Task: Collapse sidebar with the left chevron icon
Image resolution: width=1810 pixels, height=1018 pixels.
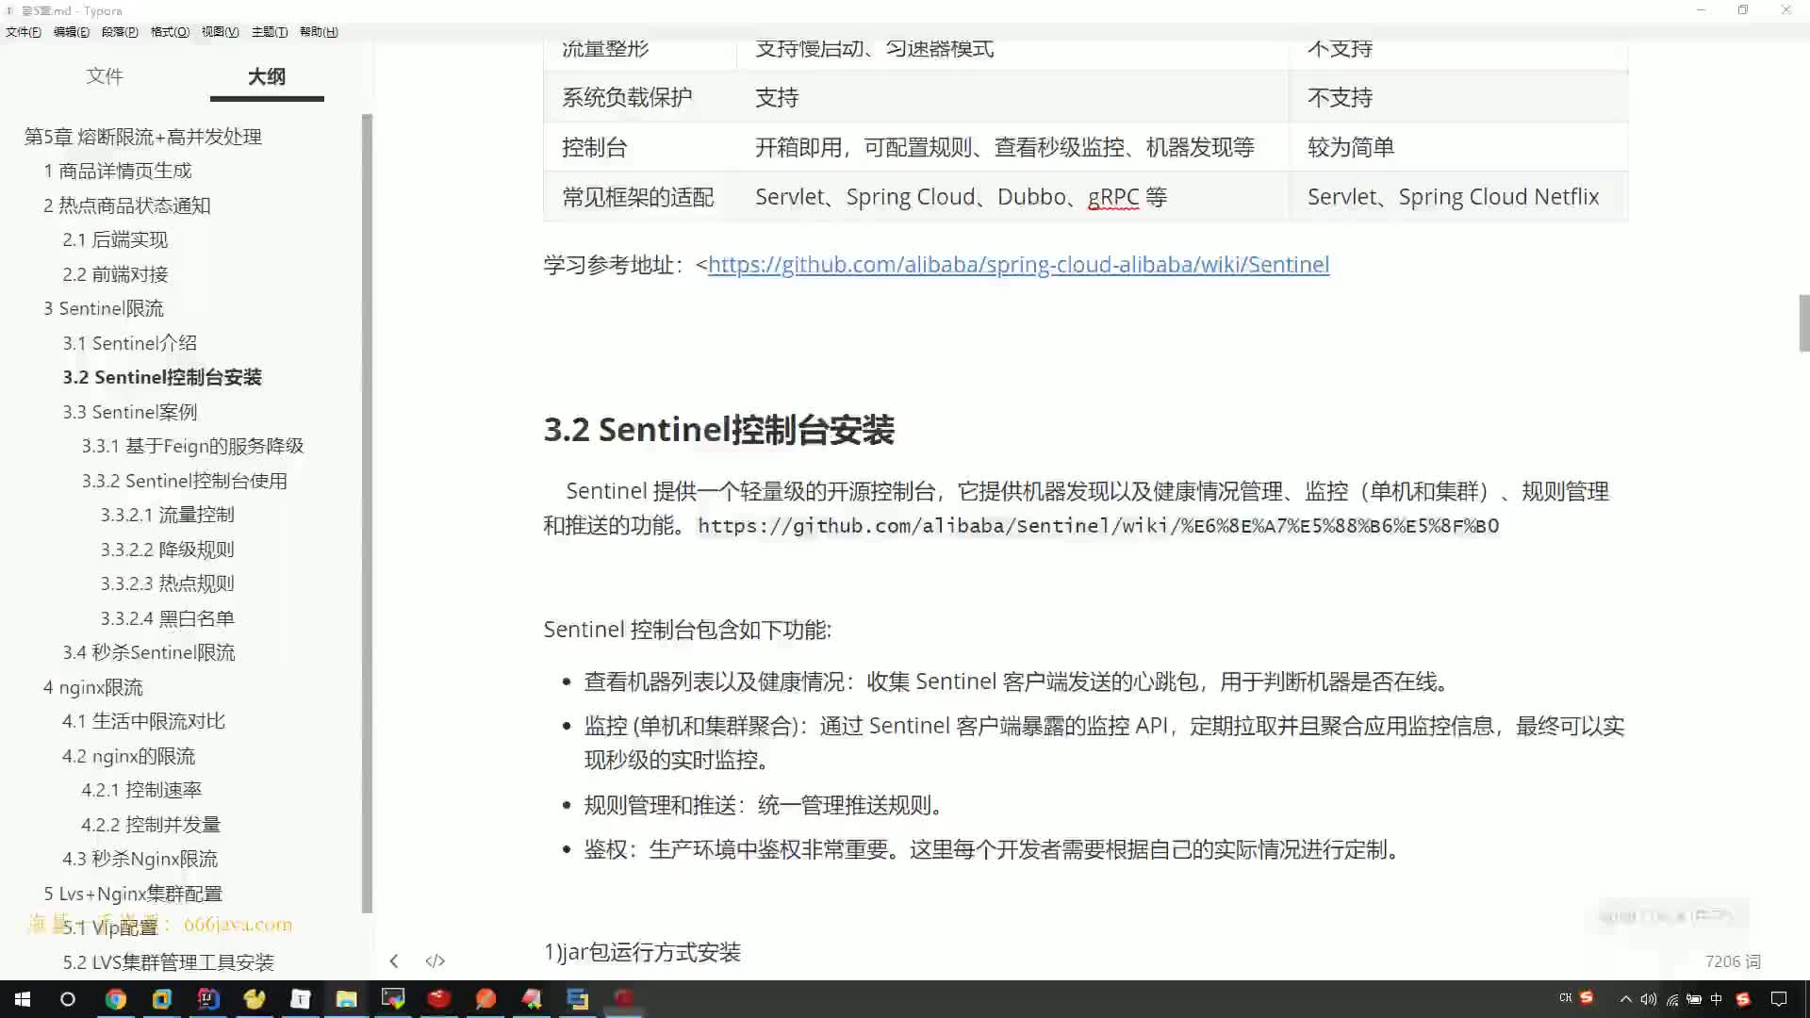Action: [394, 961]
